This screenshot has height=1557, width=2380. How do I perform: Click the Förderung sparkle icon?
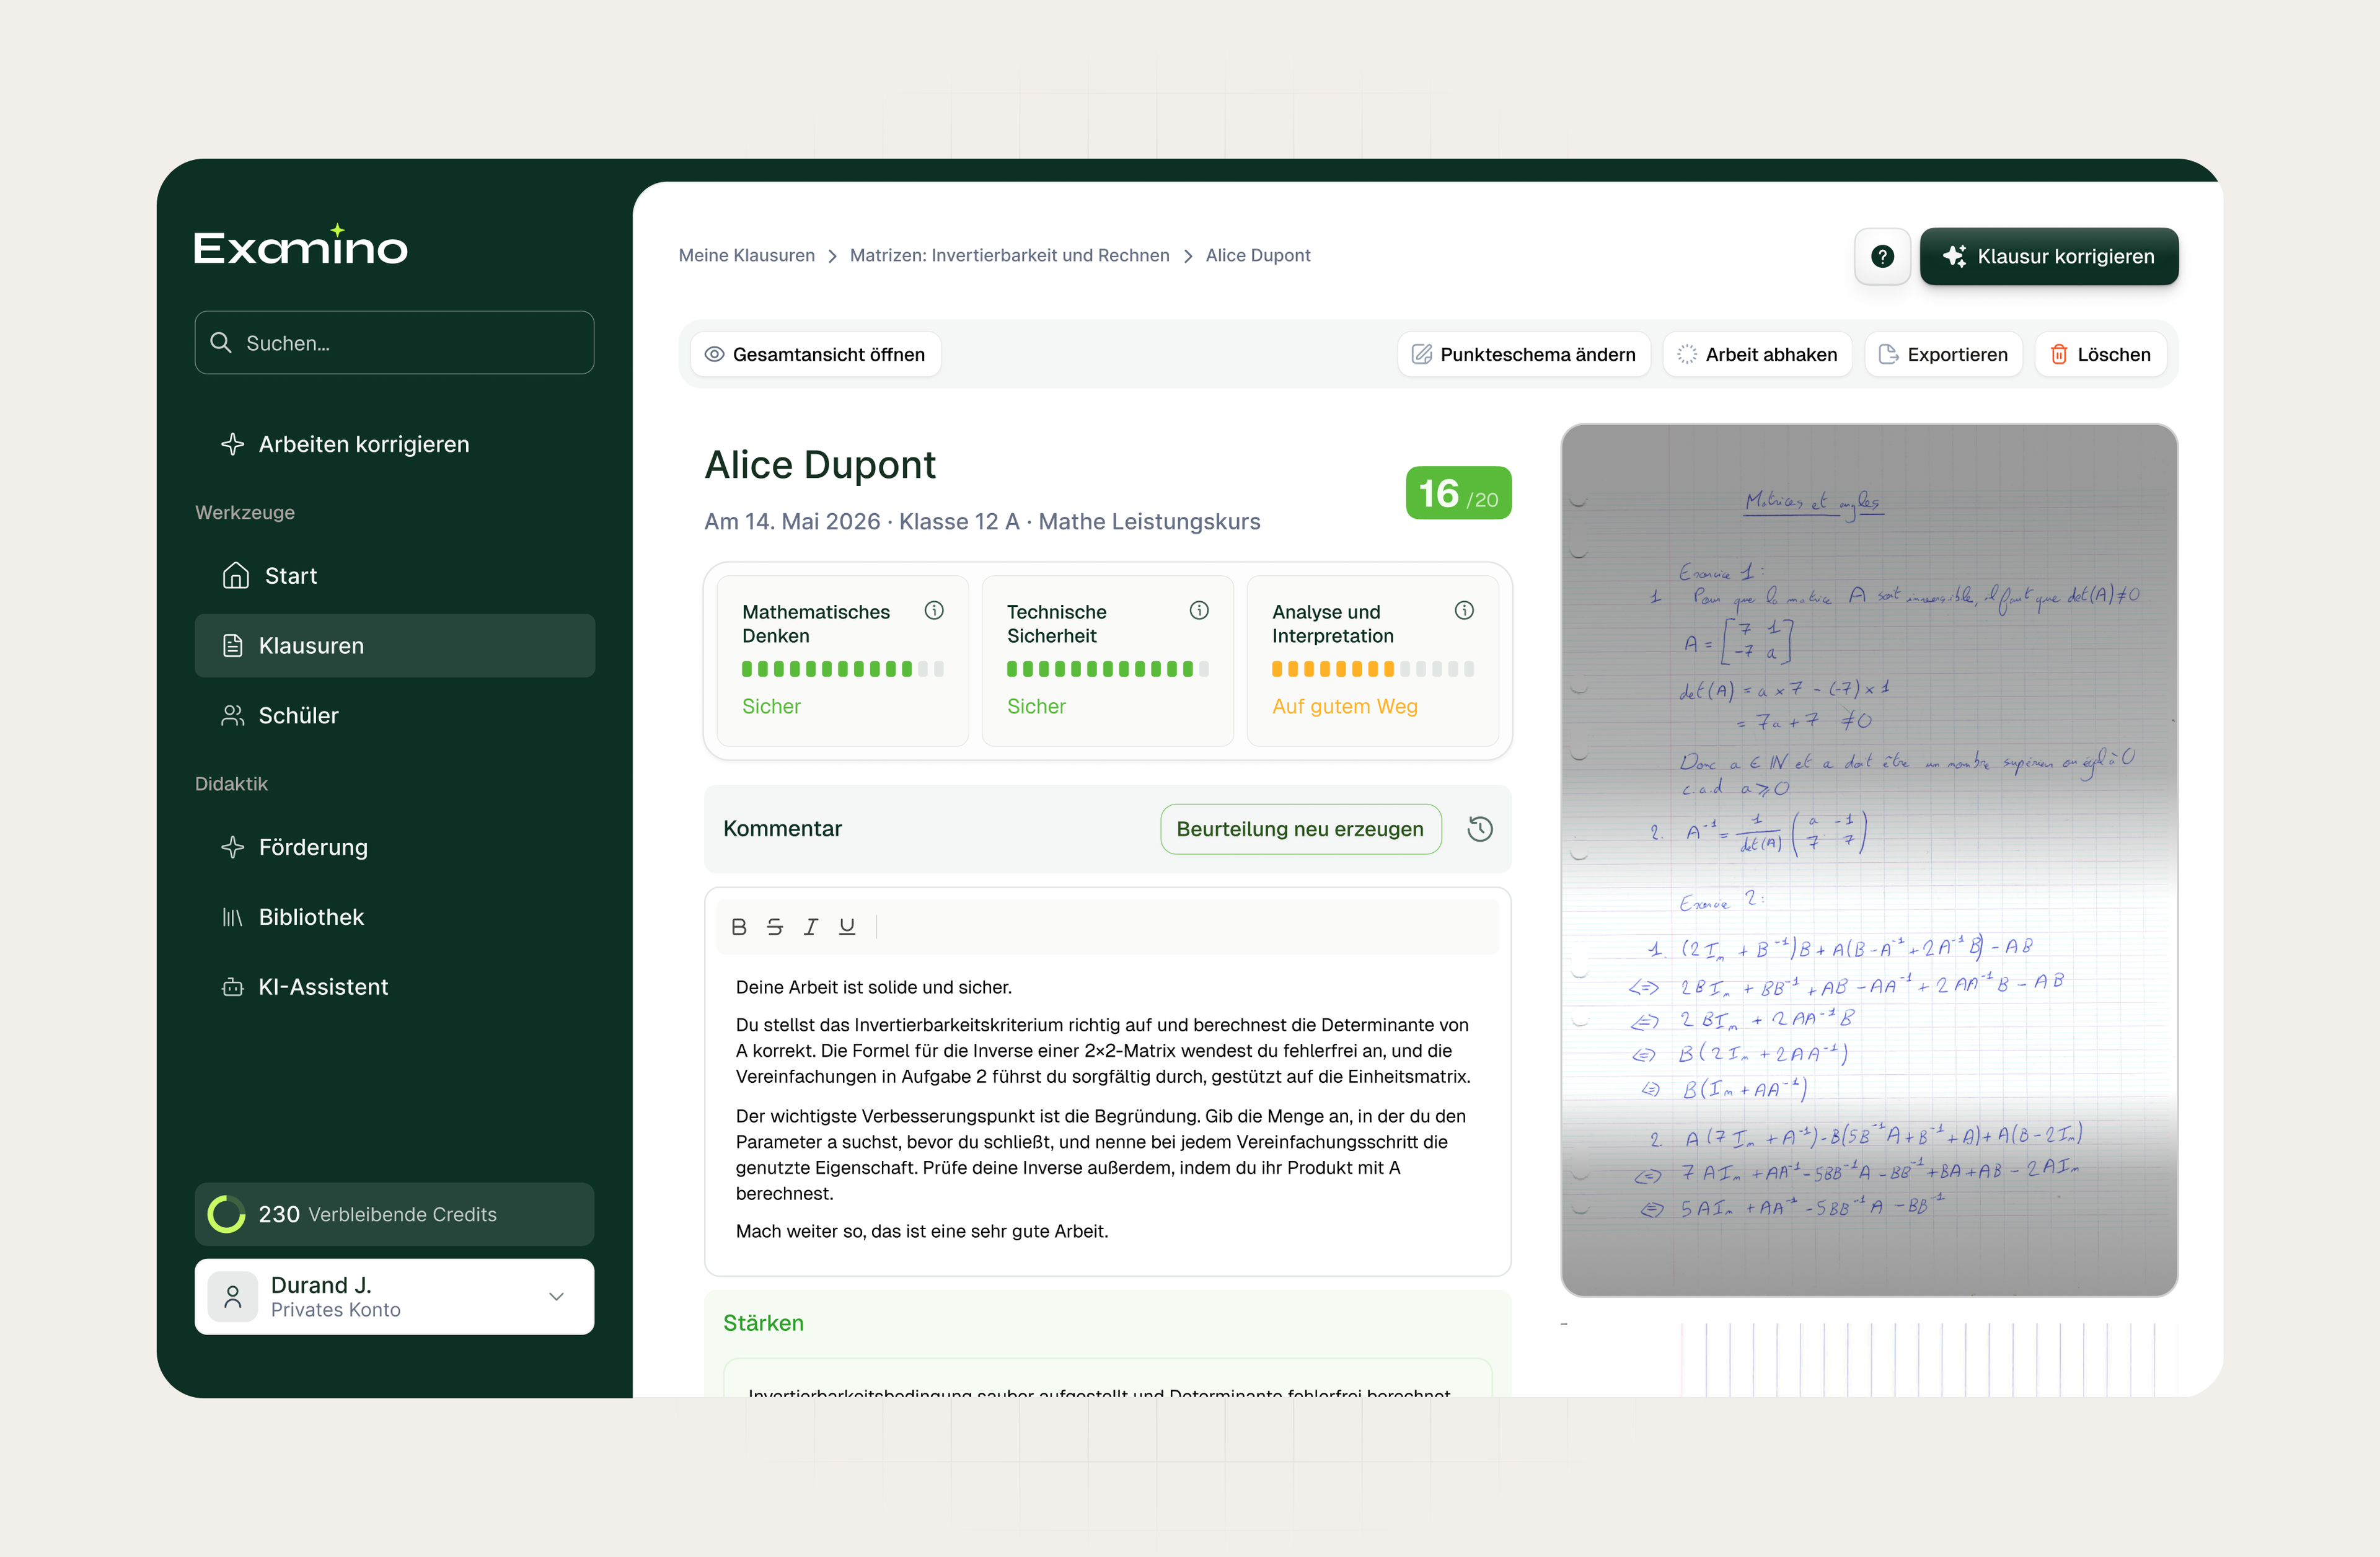[x=233, y=847]
